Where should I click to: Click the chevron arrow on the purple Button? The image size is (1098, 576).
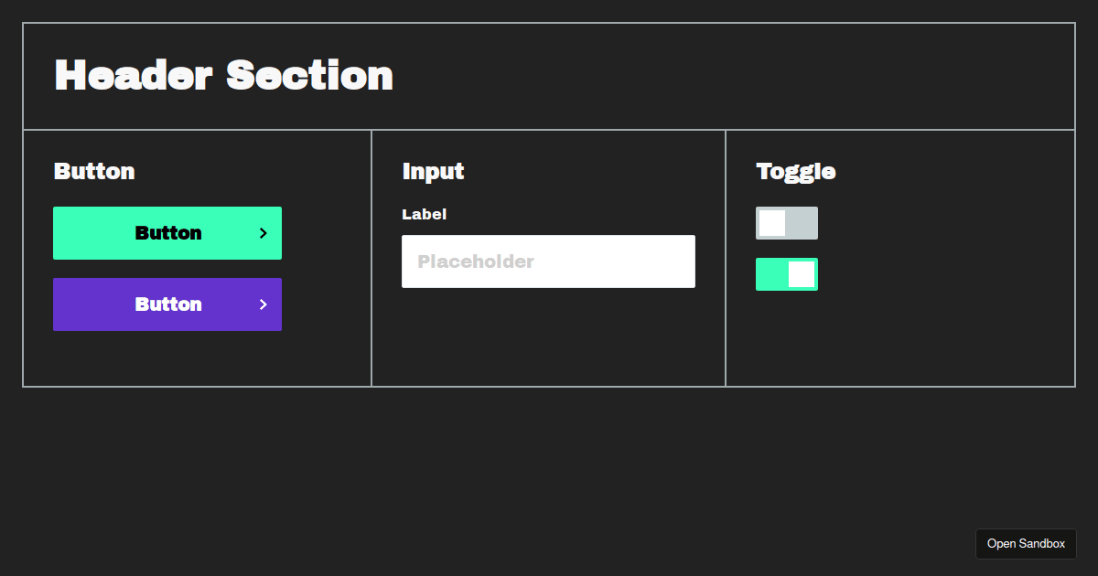[x=264, y=304]
